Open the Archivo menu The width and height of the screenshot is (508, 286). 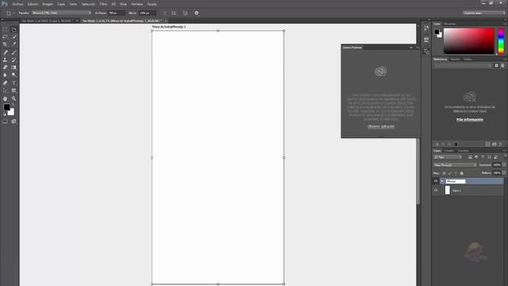pyautogui.click(x=17, y=4)
